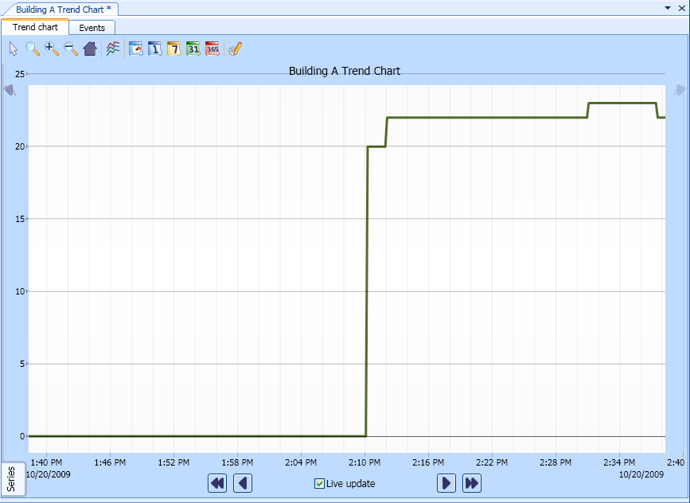The image size is (690, 503).
Task: Show one month with the 31 calendar icon
Action: coord(193,49)
